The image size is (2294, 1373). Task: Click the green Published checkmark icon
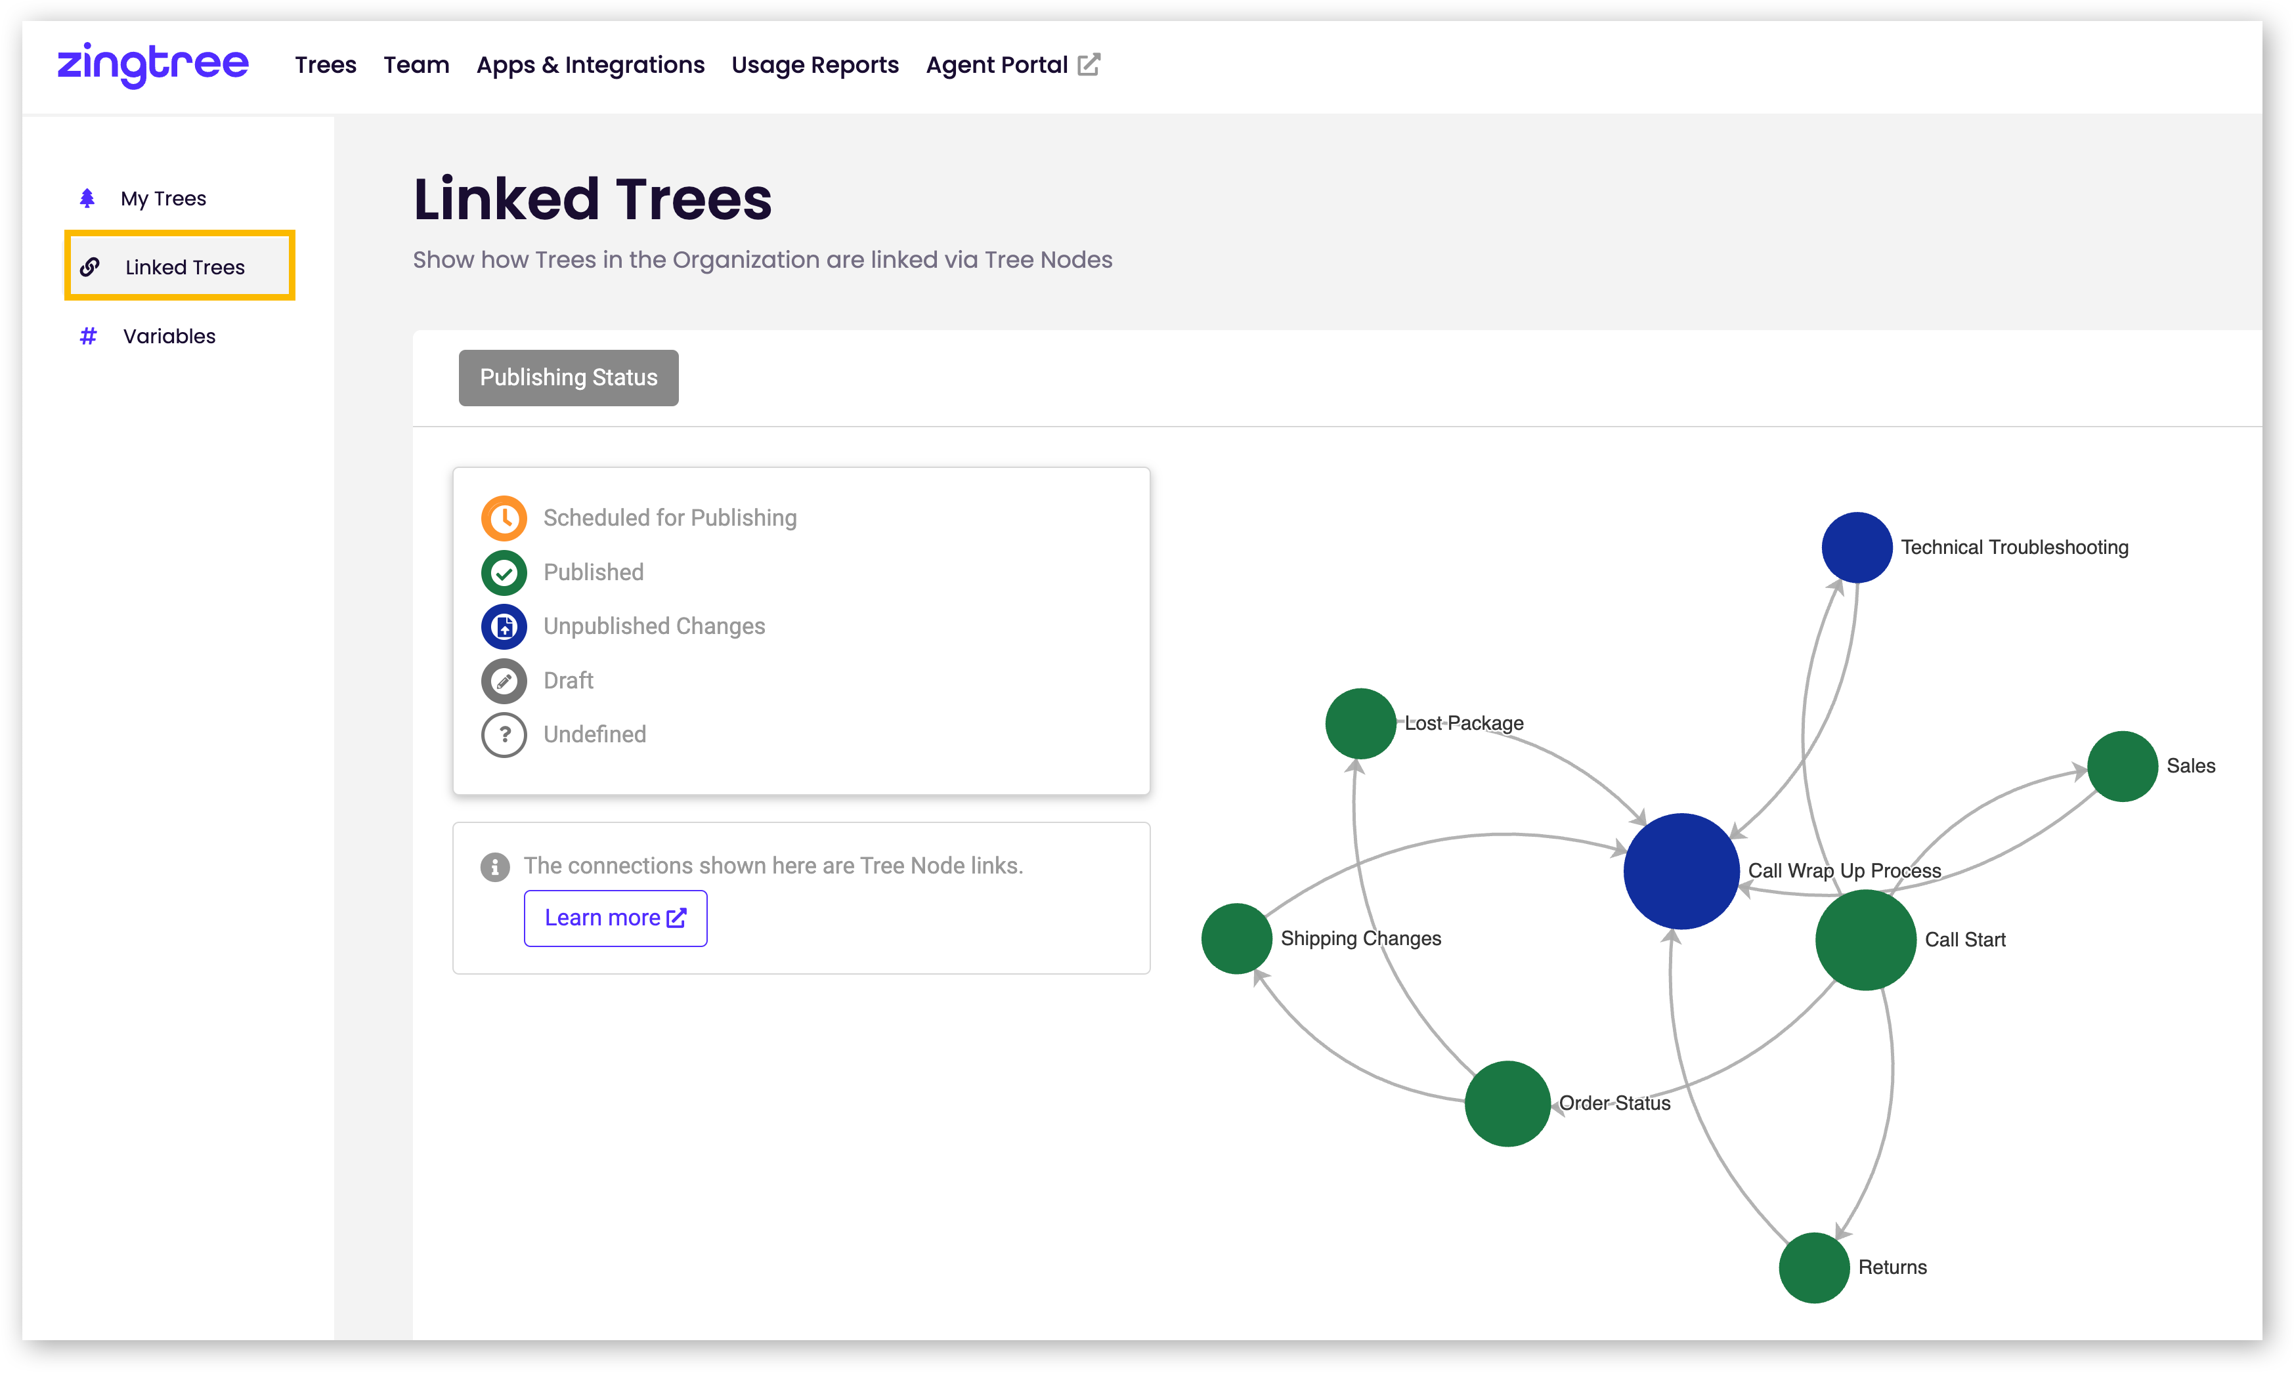[504, 573]
